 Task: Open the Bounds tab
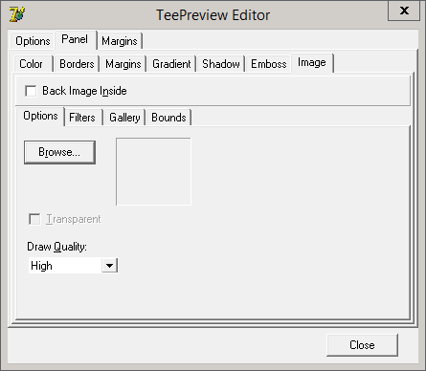click(168, 118)
